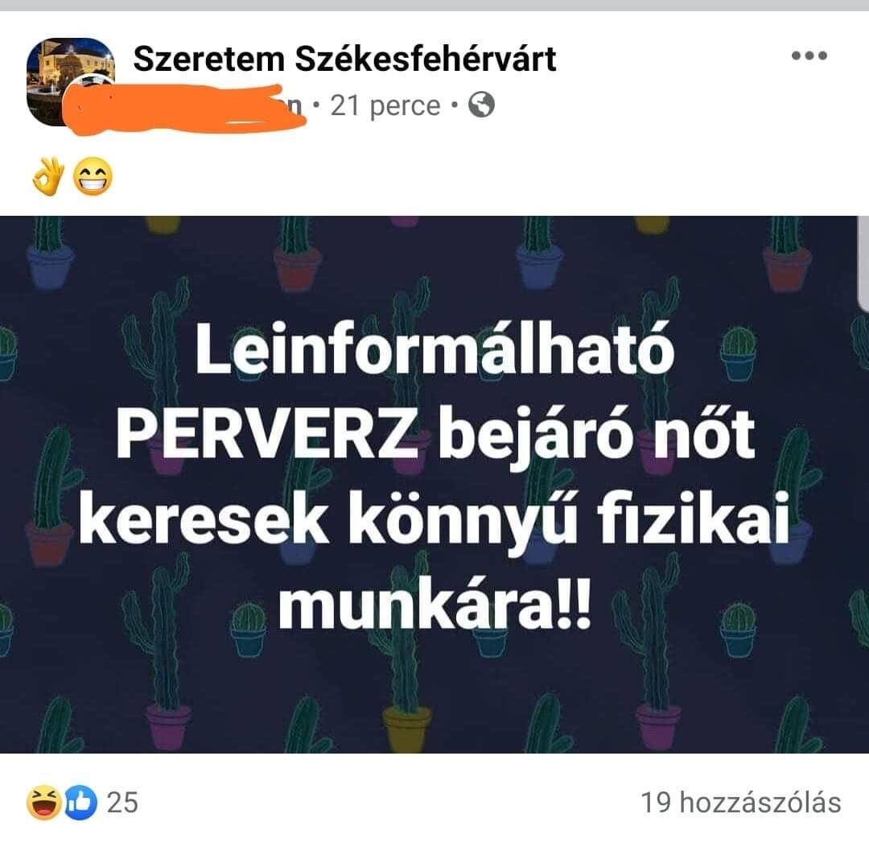869x851 pixels.
Task: Click the grinning face emoji
Action: pyautogui.click(x=93, y=177)
